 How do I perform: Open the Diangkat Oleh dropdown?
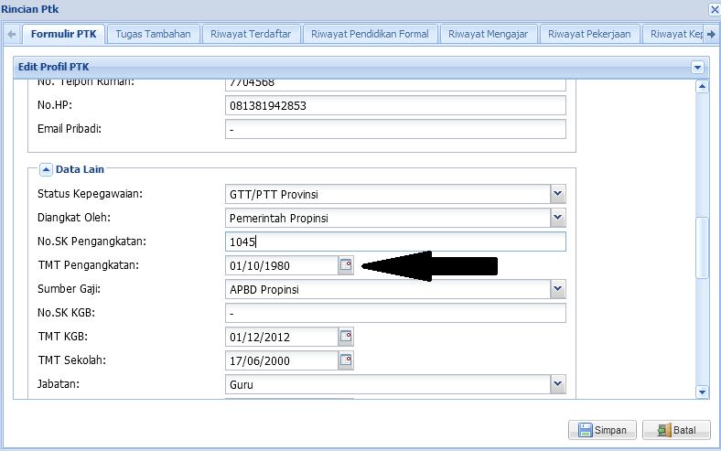(x=558, y=218)
